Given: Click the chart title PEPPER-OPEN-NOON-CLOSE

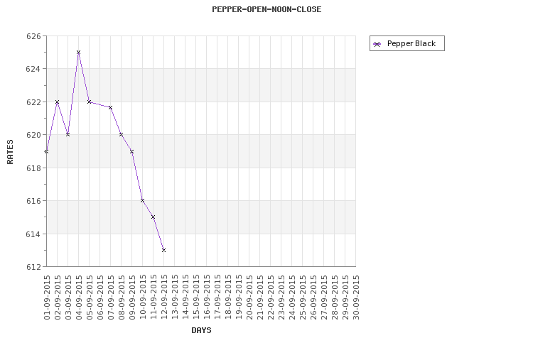Looking at the screenshot, I should [266, 9].
